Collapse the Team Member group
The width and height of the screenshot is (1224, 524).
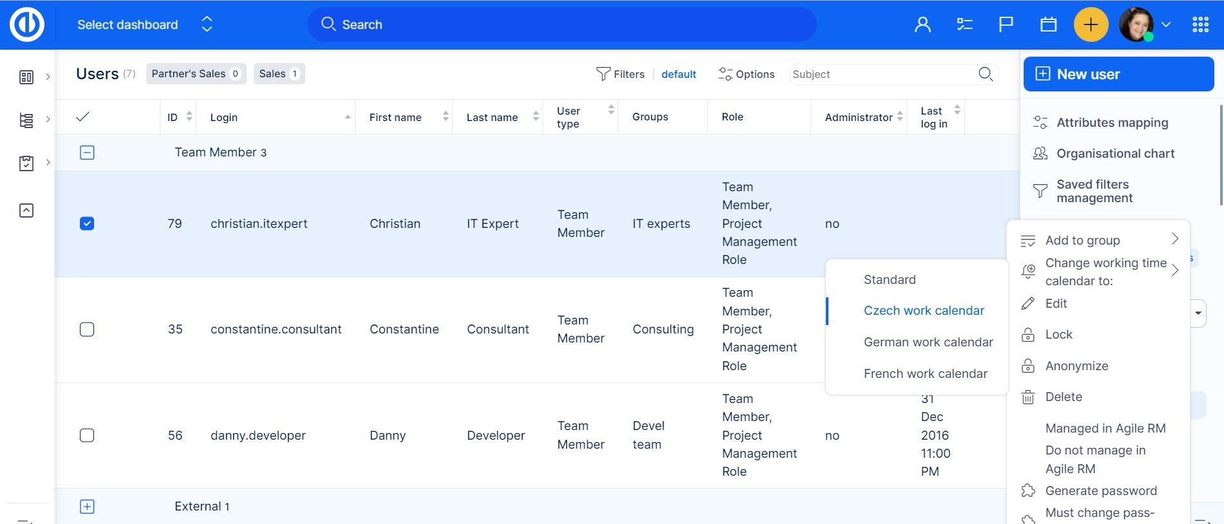pyautogui.click(x=87, y=153)
